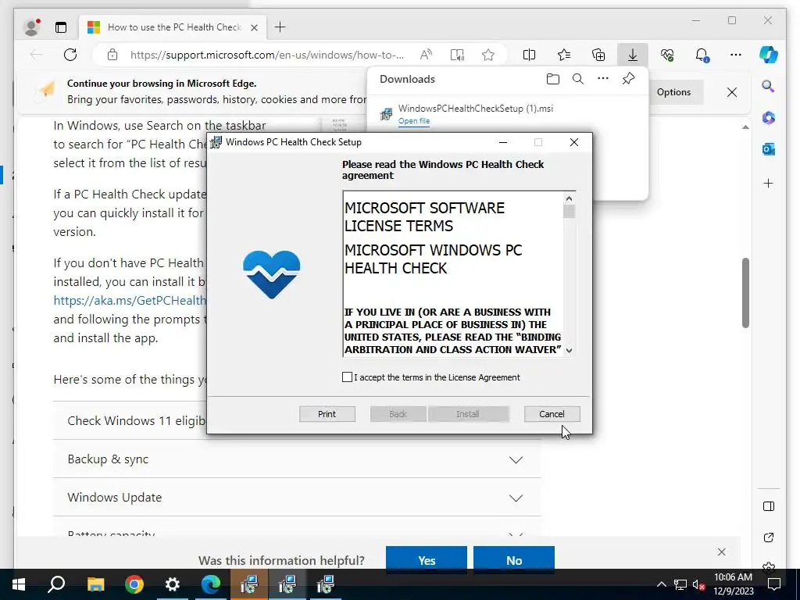Dismiss the Continue browsing banner
This screenshot has width=800, height=600.
pos(731,92)
